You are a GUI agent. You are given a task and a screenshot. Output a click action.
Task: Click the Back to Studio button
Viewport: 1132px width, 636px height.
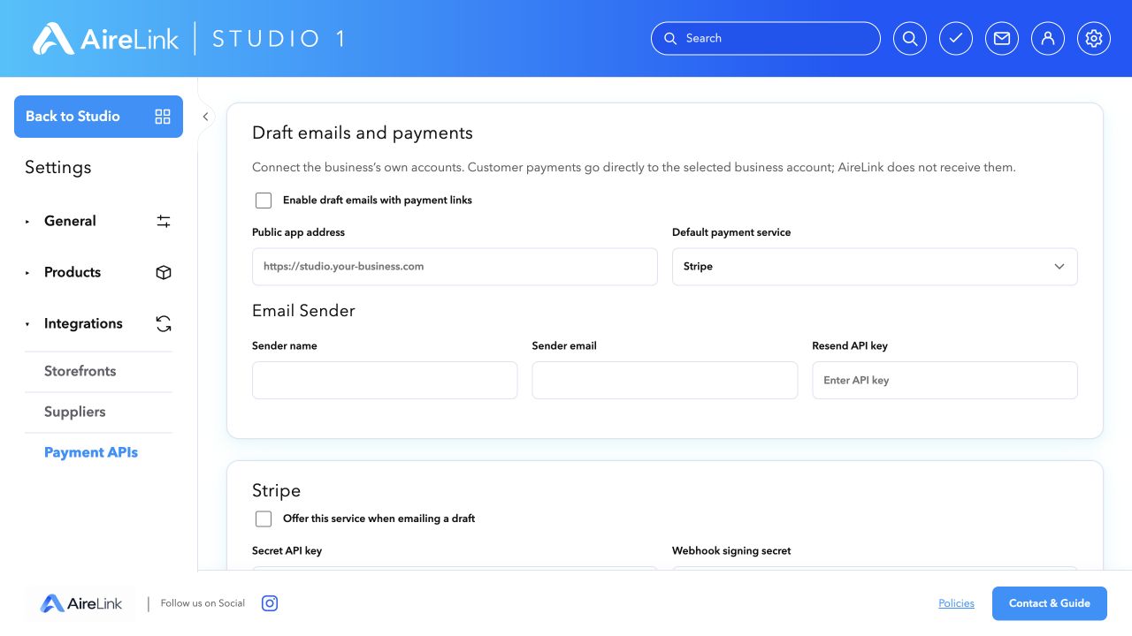[98, 117]
